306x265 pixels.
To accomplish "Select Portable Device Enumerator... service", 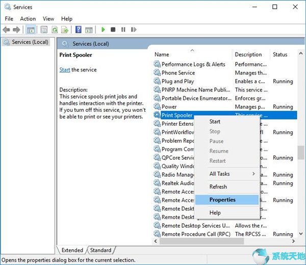I will click(225, 98).
